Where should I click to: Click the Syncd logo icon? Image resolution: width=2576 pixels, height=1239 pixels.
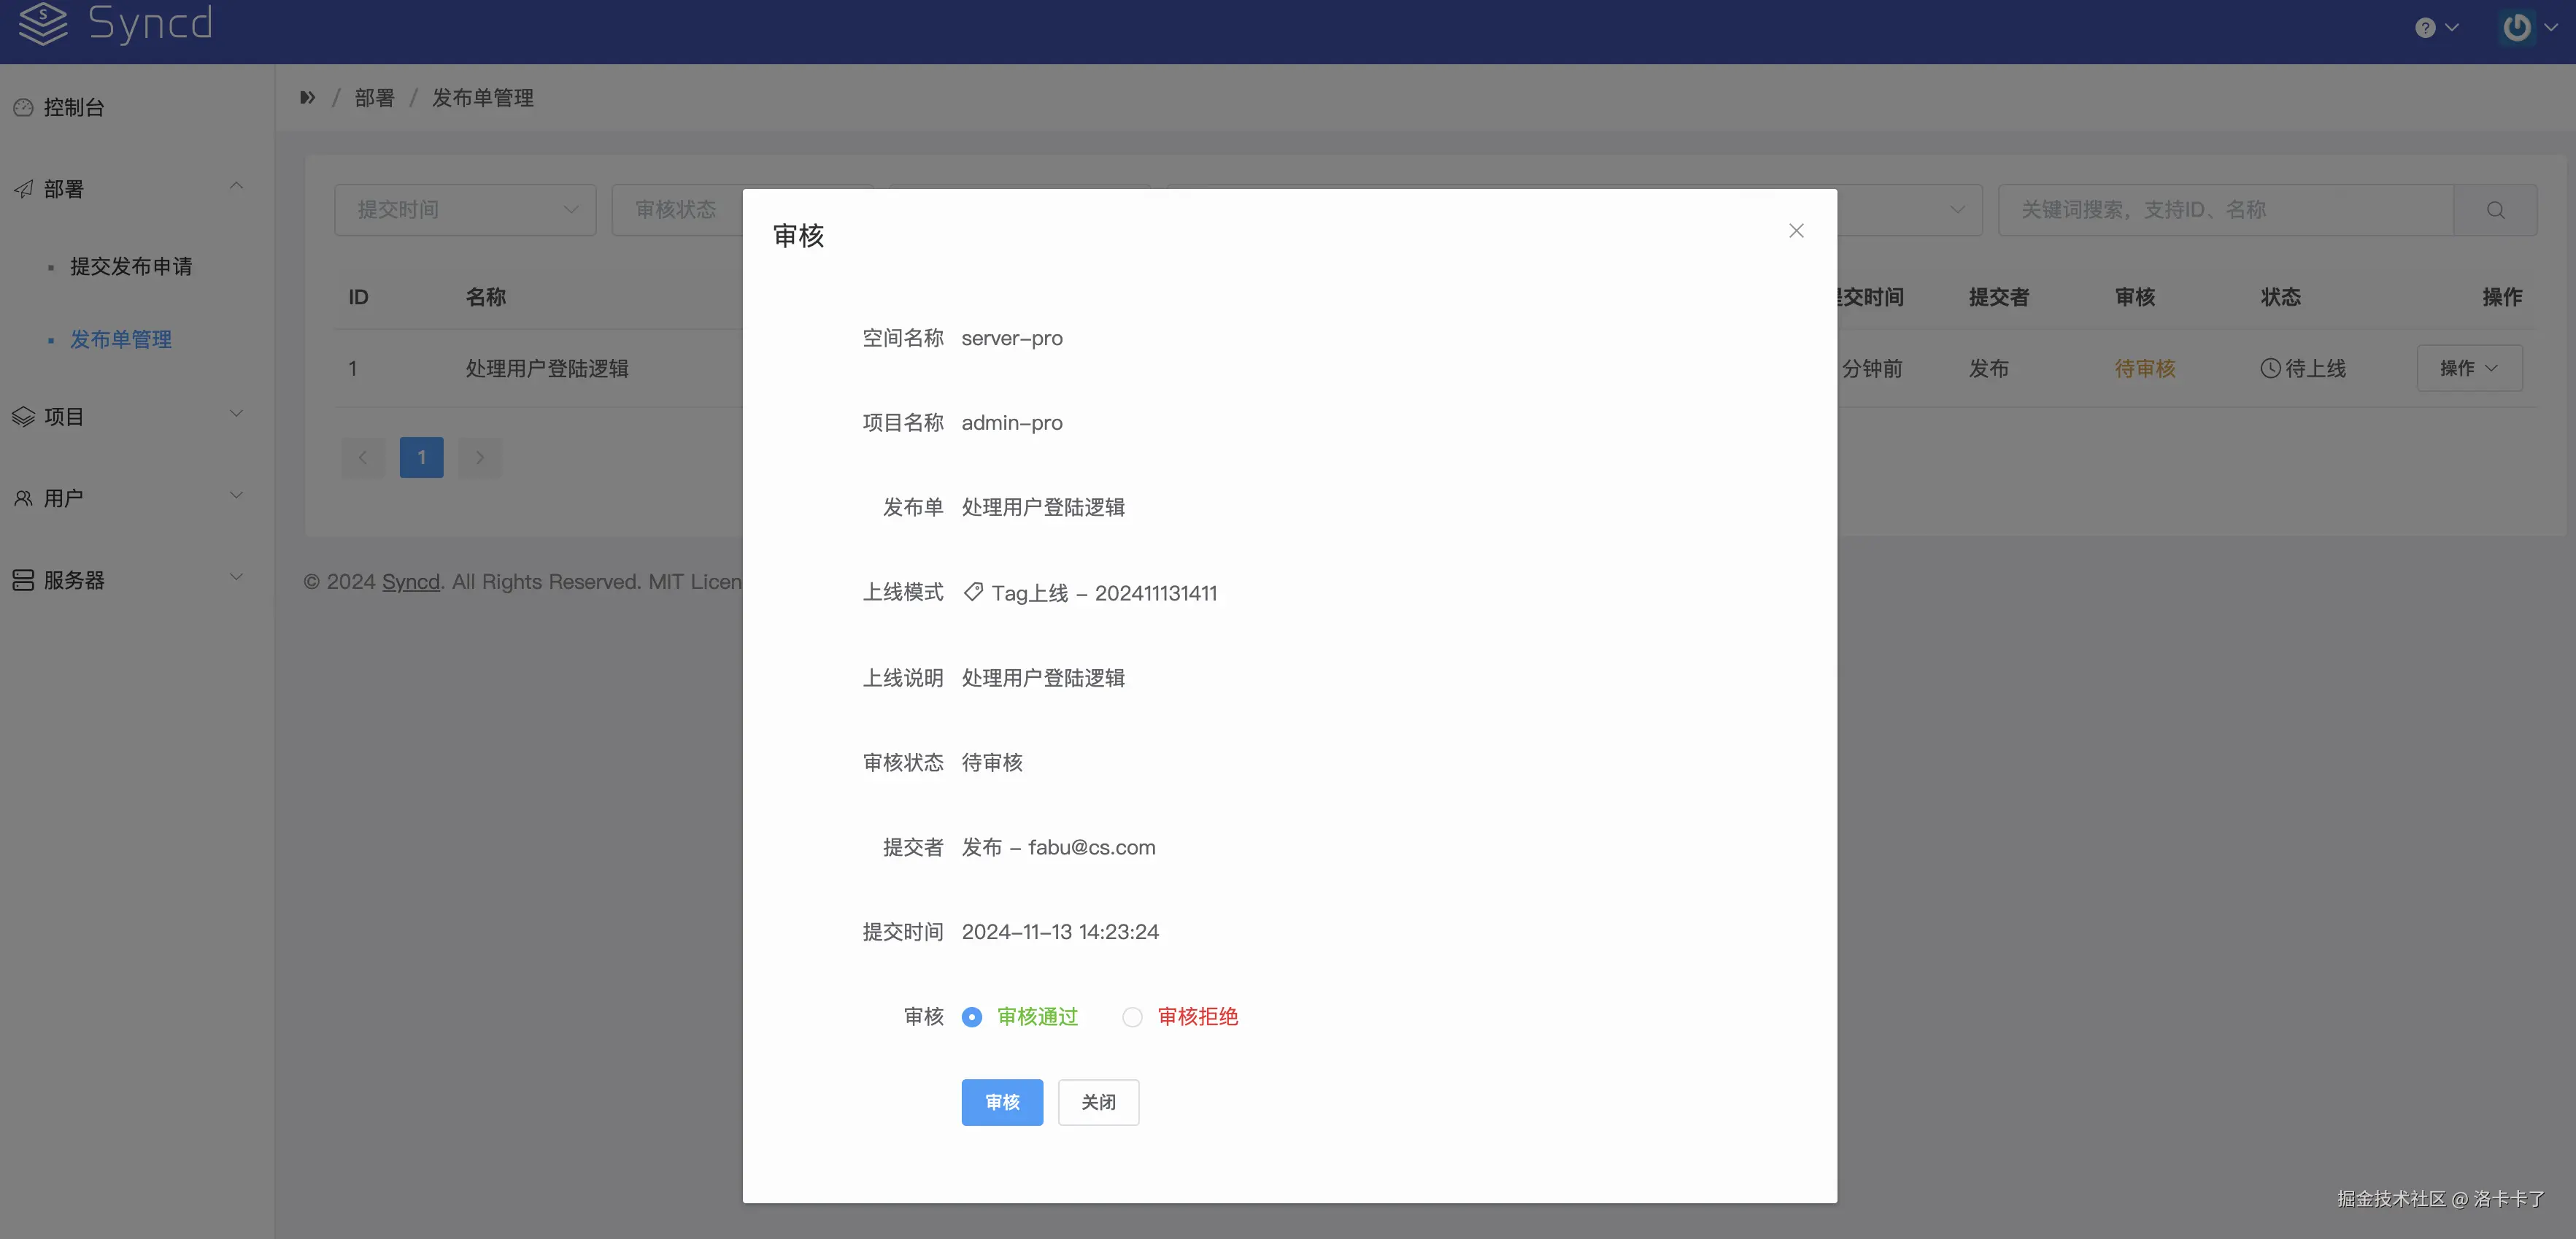click(x=43, y=23)
